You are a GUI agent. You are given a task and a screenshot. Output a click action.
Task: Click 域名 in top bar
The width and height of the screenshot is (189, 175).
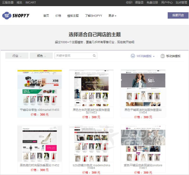[x=19, y=2]
